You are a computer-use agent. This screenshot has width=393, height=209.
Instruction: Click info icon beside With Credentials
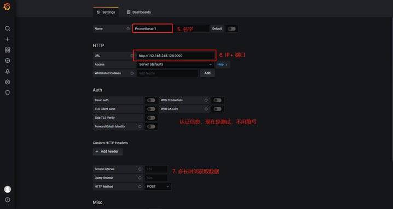pos(206,100)
